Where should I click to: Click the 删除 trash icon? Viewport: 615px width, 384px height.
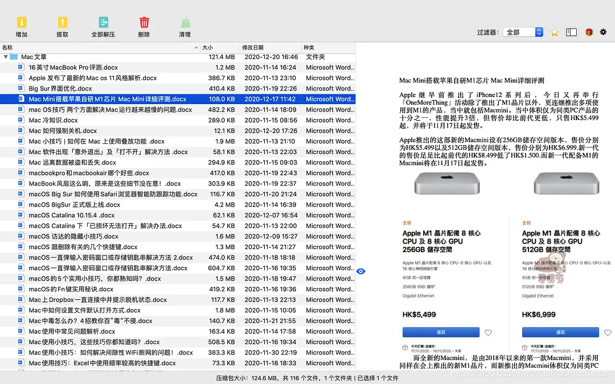coord(144,23)
